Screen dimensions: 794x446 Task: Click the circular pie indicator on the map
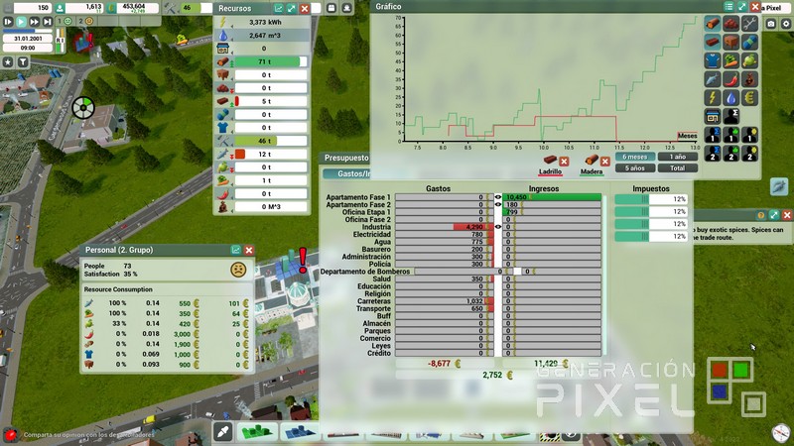click(x=83, y=108)
